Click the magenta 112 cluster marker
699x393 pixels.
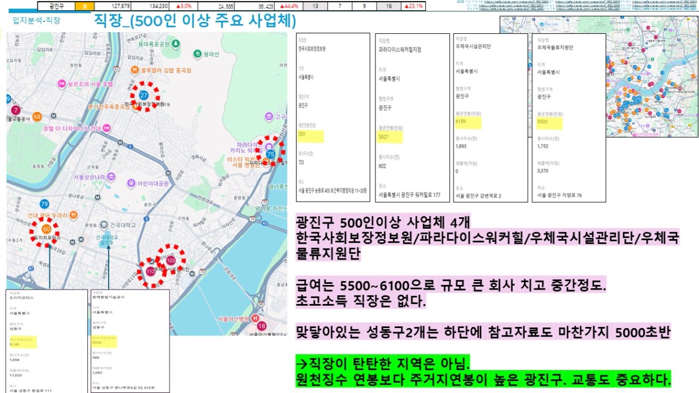point(151,271)
